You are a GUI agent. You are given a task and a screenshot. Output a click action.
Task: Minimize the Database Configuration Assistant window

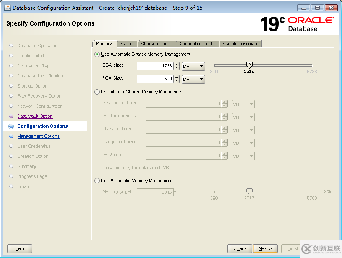coord(303,8)
